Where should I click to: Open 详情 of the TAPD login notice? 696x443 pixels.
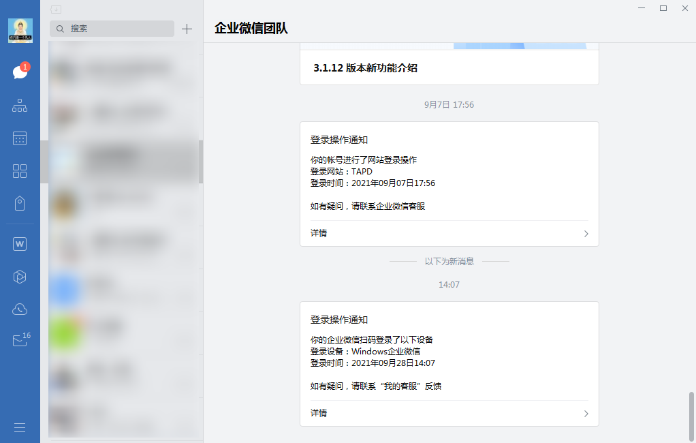pyautogui.click(x=319, y=233)
